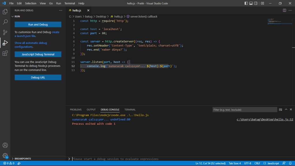The image size is (295, 166).
Task: Split the editor to the right
Action: pyautogui.click(x=284, y=10)
